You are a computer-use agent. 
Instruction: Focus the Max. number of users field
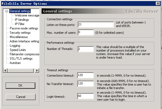86,33
